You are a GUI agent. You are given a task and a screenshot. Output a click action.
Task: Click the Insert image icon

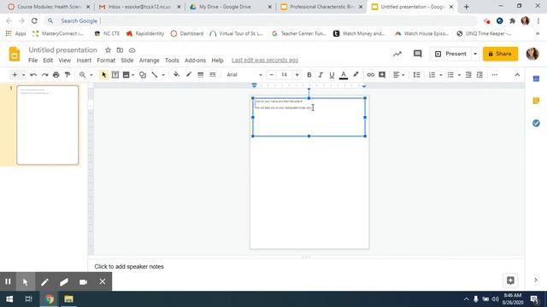click(126, 75)
